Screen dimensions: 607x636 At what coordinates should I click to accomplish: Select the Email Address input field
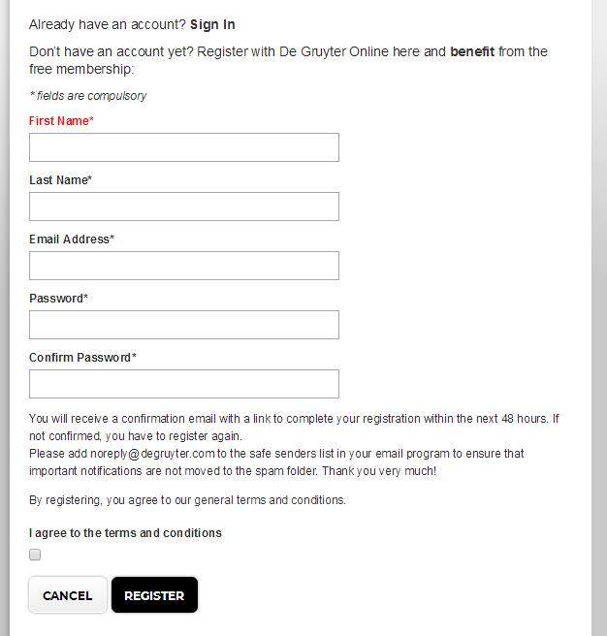click(184, 266)
